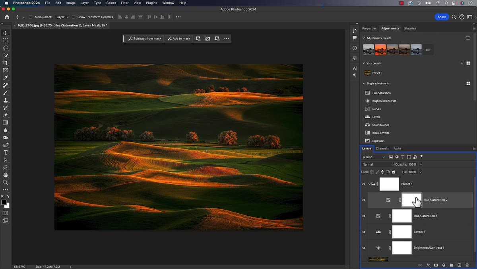Enable the Auto-Select checkbox
Image resolution: width=477 pixels, height=269 pixels.
(31, 17)
